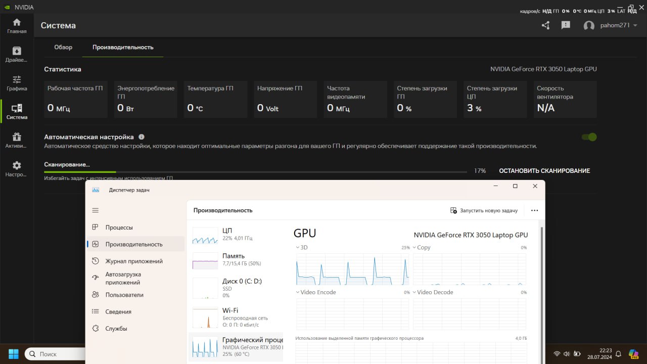Open Процессы page in Task Manager
The width and height of the screenshot is (647, 364).
(135, 227)
